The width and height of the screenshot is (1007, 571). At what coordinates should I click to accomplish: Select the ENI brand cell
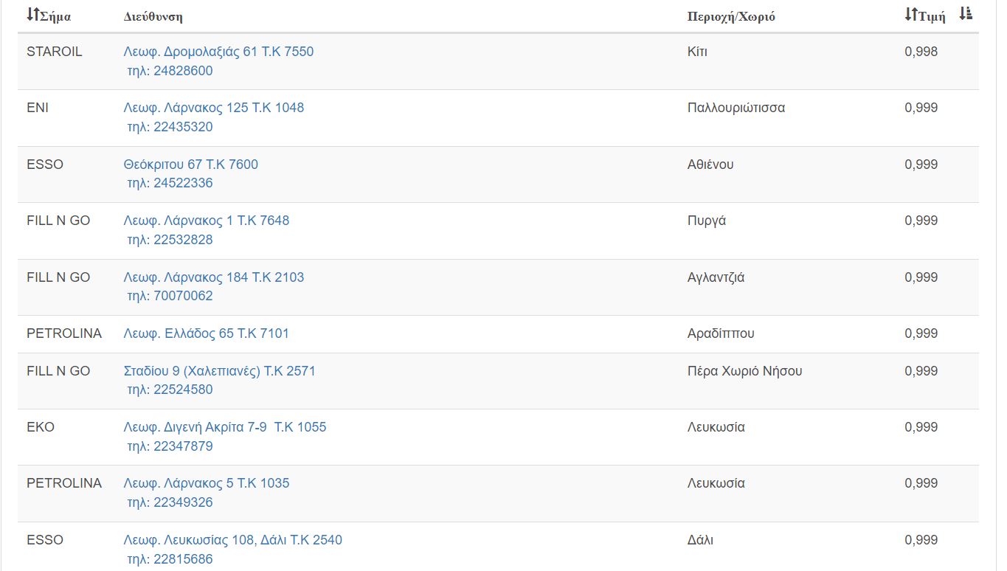click(x=38, y=108)
